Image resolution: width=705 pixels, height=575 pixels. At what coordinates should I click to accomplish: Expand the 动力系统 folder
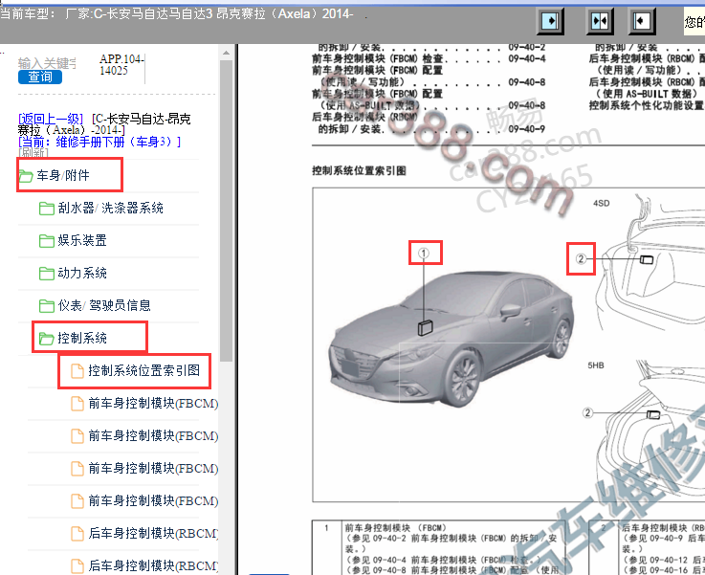point(73,273)
